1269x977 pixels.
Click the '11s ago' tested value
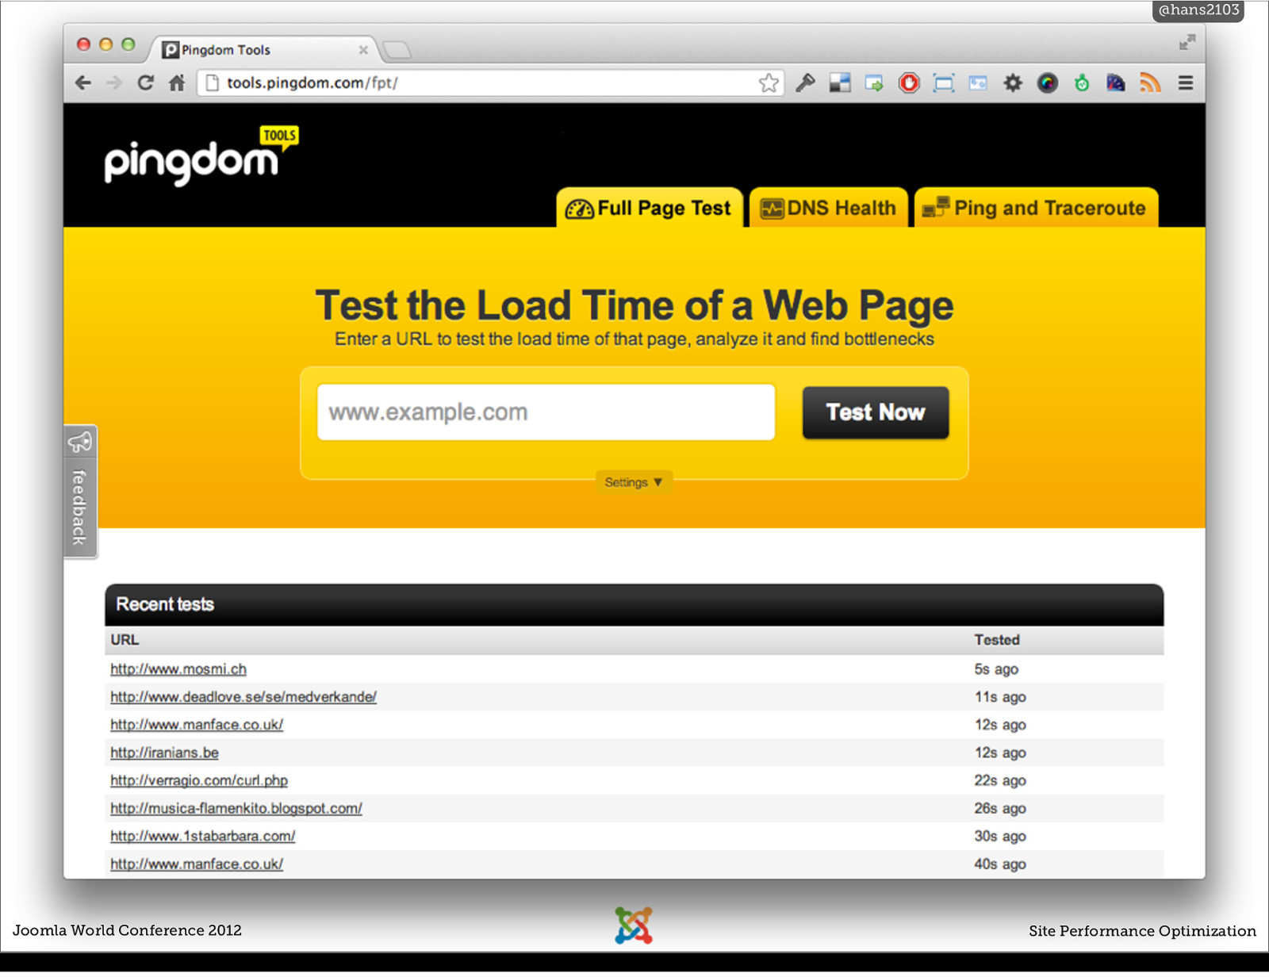[1000, 696]
